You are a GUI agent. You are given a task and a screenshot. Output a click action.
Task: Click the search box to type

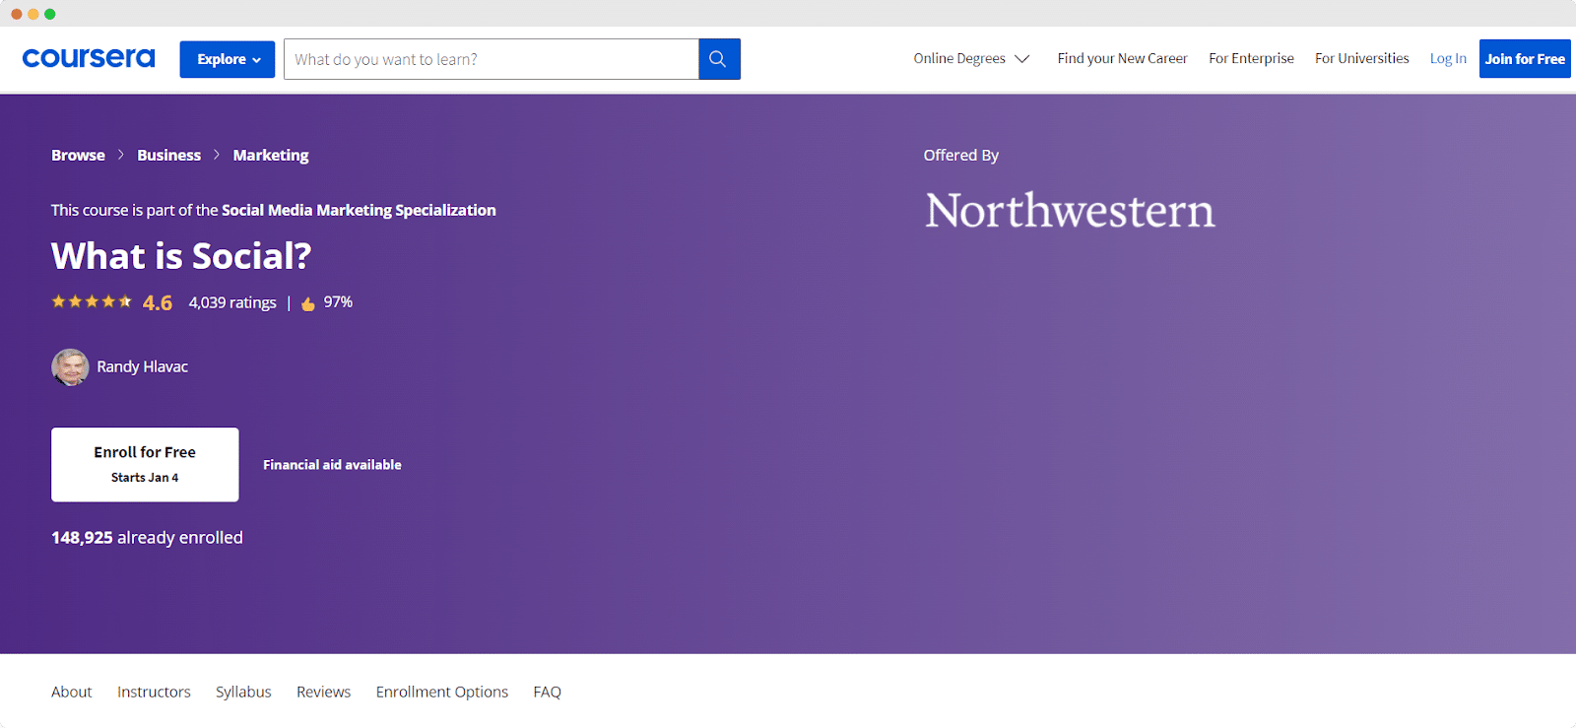coord(492,59)
